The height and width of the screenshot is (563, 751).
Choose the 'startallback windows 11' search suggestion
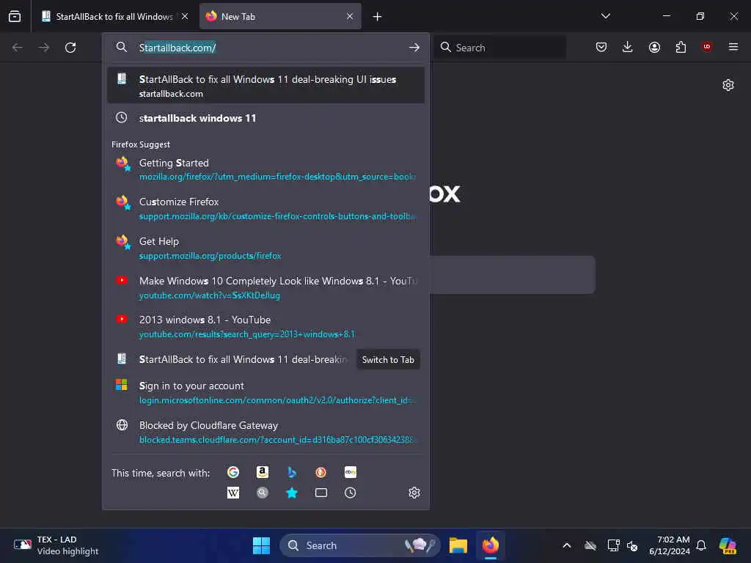pyautogui.click(x=265, y=118)
